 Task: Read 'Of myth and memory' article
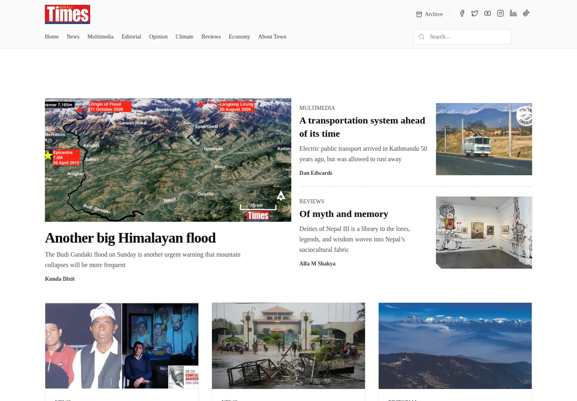click(x=344, y=214)
